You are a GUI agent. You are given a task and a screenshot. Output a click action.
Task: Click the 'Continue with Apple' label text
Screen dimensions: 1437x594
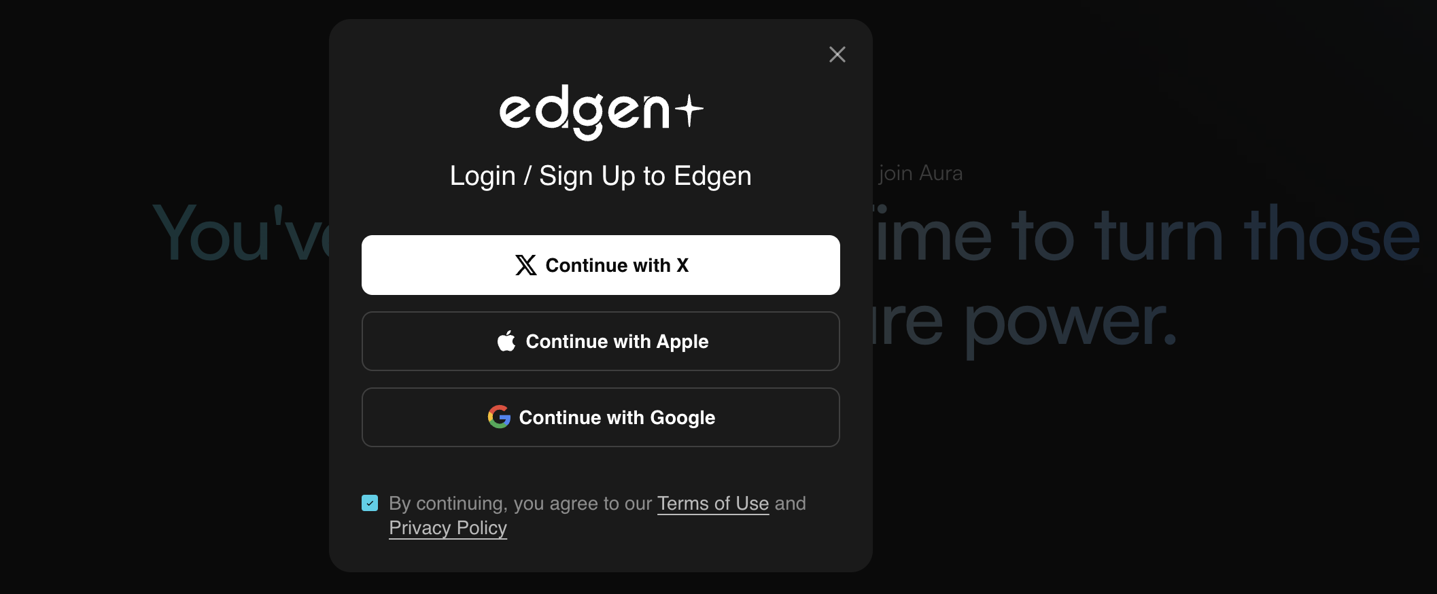pyautogui.click(x=617, y=341)
